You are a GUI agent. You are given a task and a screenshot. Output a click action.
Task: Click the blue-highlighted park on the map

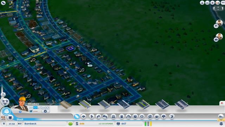(x=70, y=48)
